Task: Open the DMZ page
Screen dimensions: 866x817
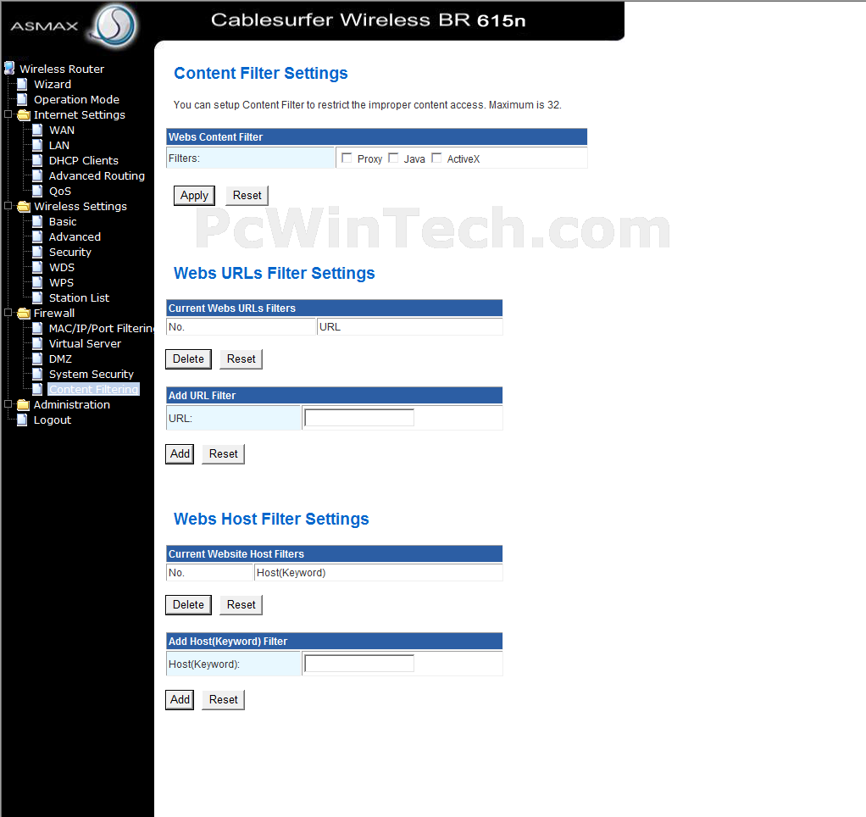Action: click(60, 359)
